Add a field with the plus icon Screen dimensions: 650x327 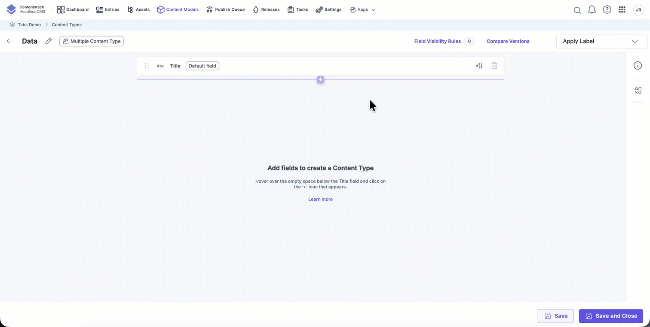click(320, 79)
